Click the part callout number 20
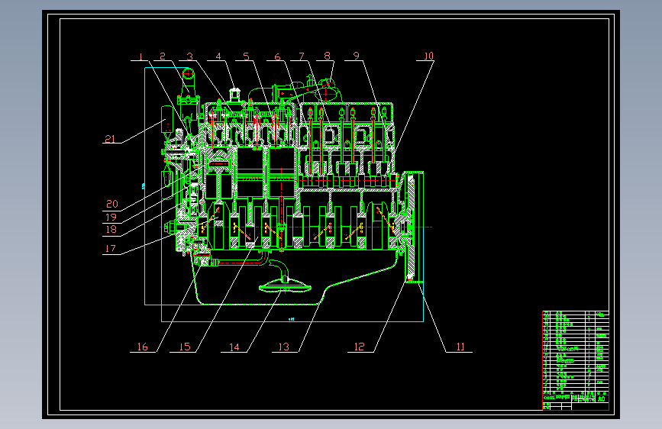Viewport: 662px width, 429px height. coord(112,204)
